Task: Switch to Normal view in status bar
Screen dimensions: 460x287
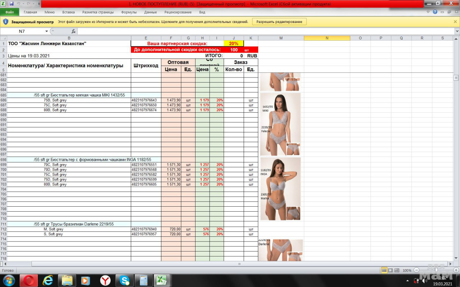Action: coord(384,270)
